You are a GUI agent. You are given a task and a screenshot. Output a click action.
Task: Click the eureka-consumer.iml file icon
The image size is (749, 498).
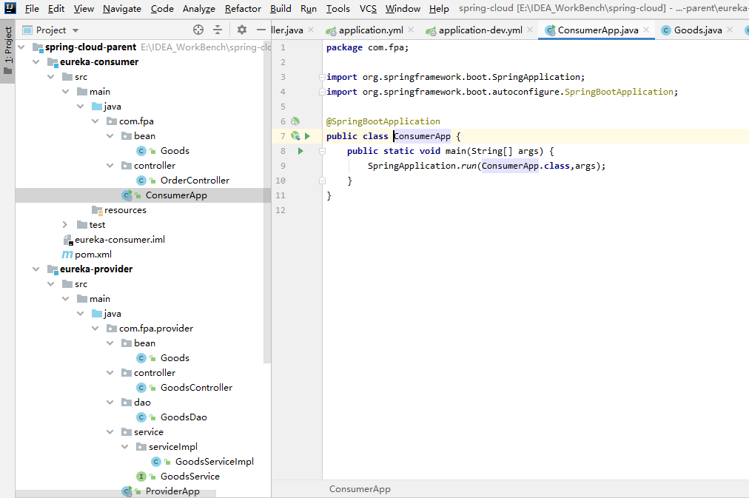click(x=68, y=240)
